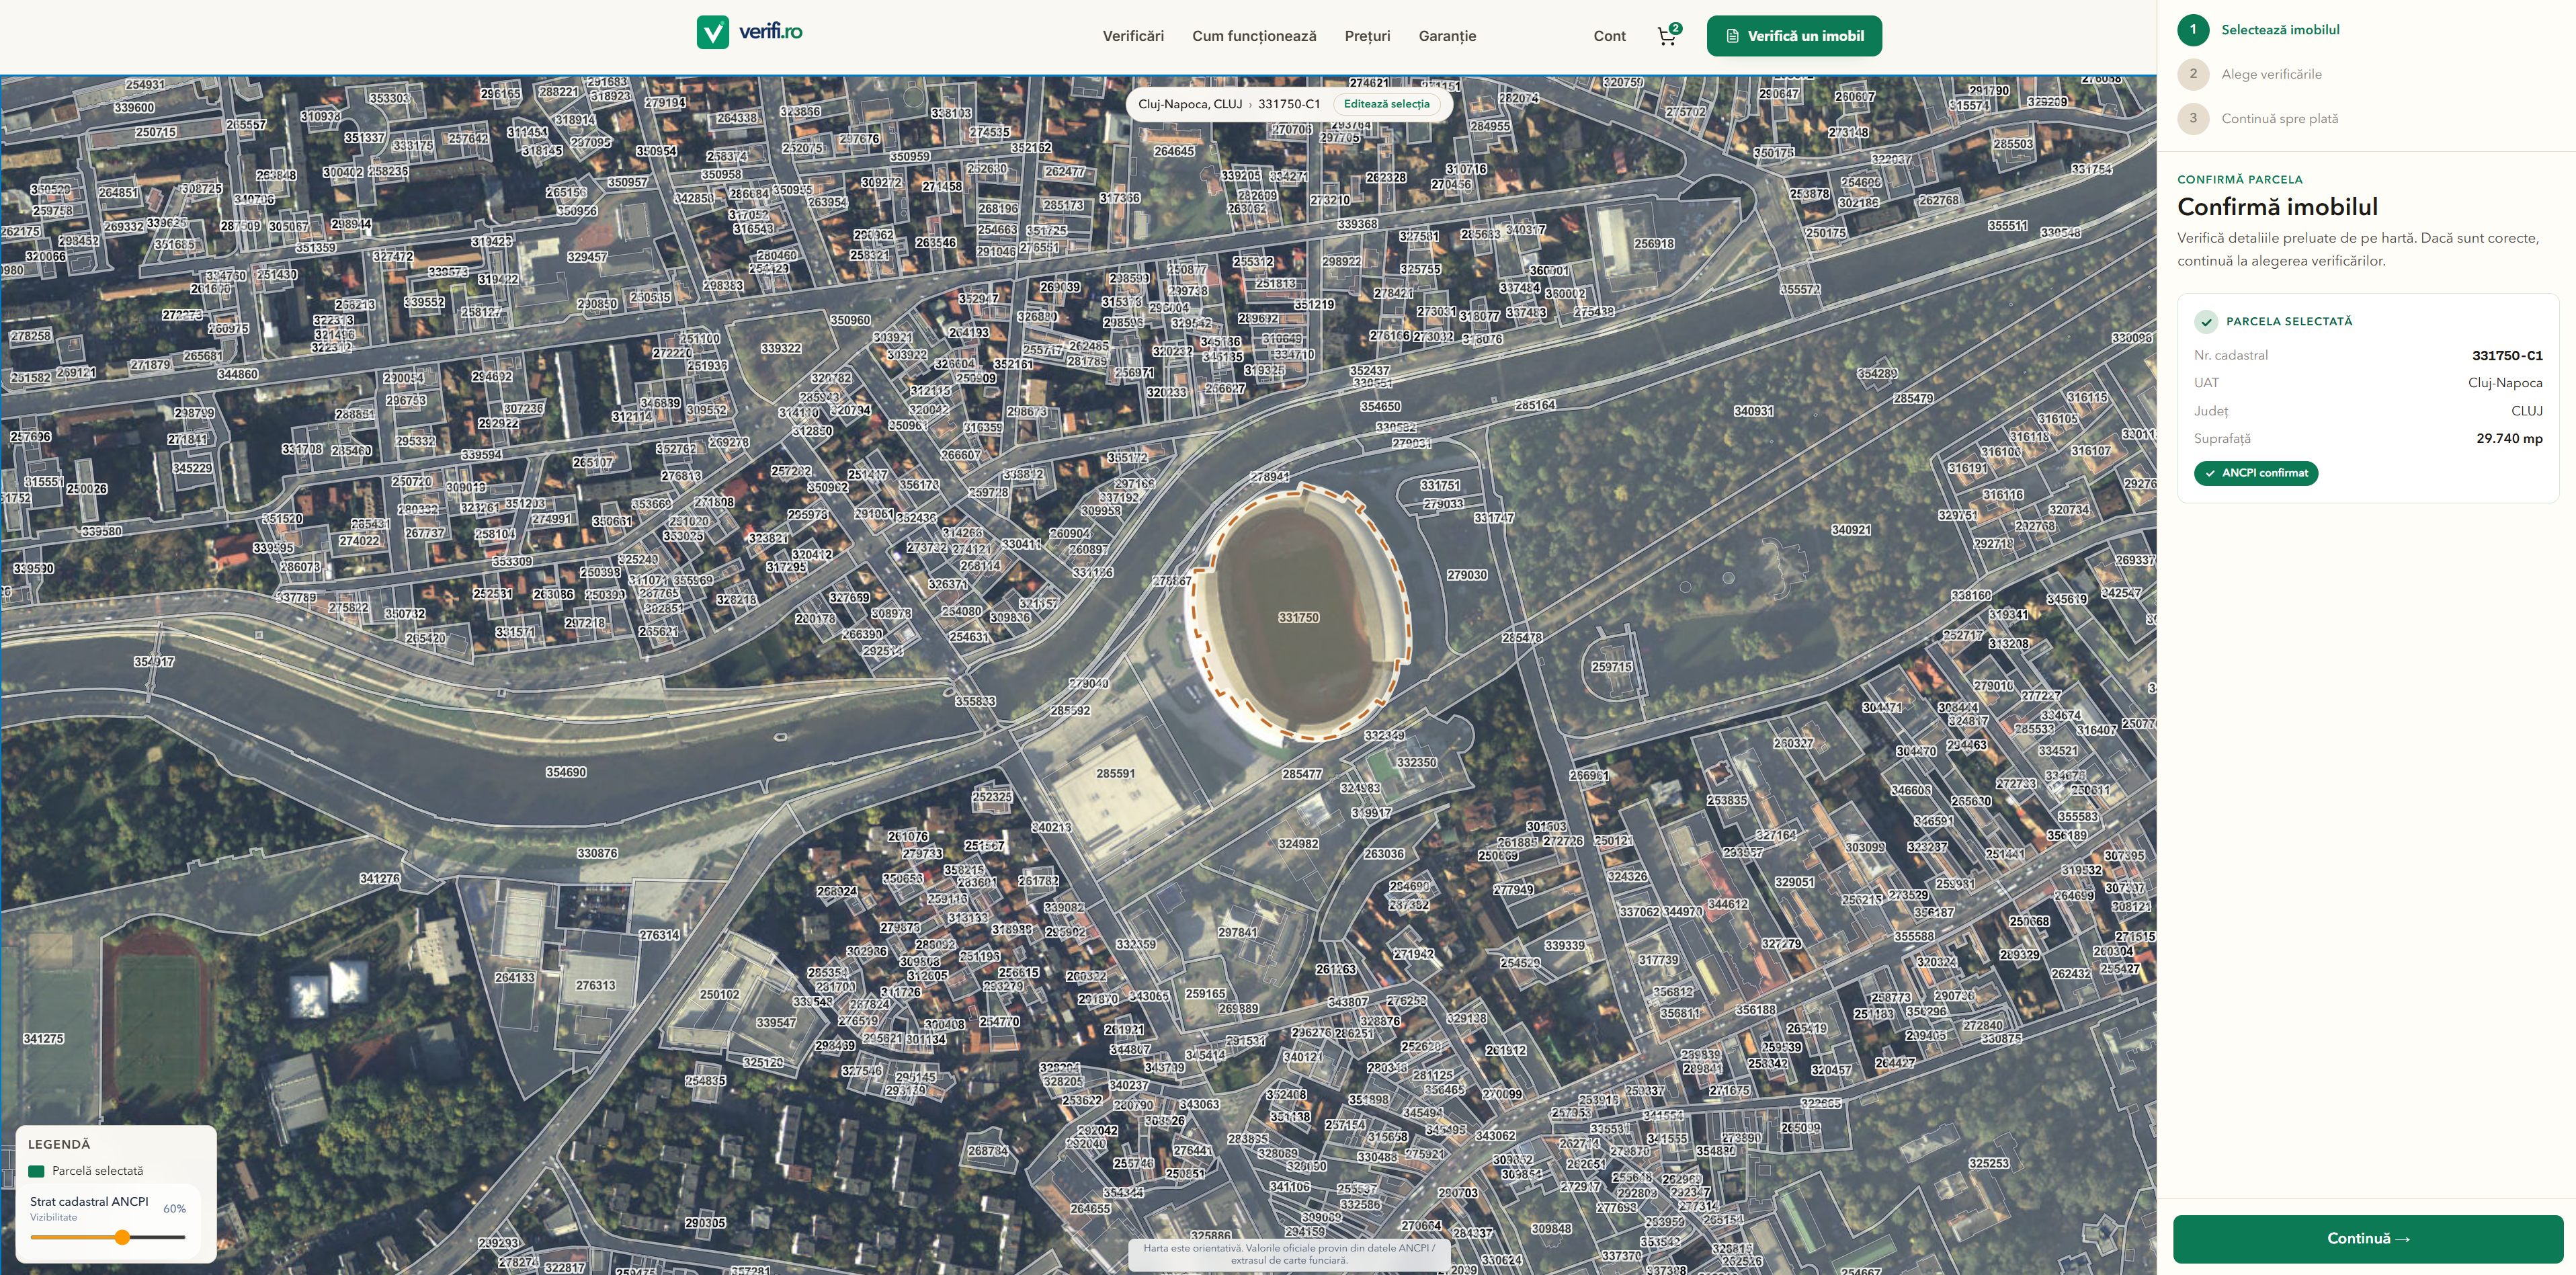Click parcel 256918 on the map
Image resolution: width=2576 pixels, height=1275 pixels.
[1654, 243]
